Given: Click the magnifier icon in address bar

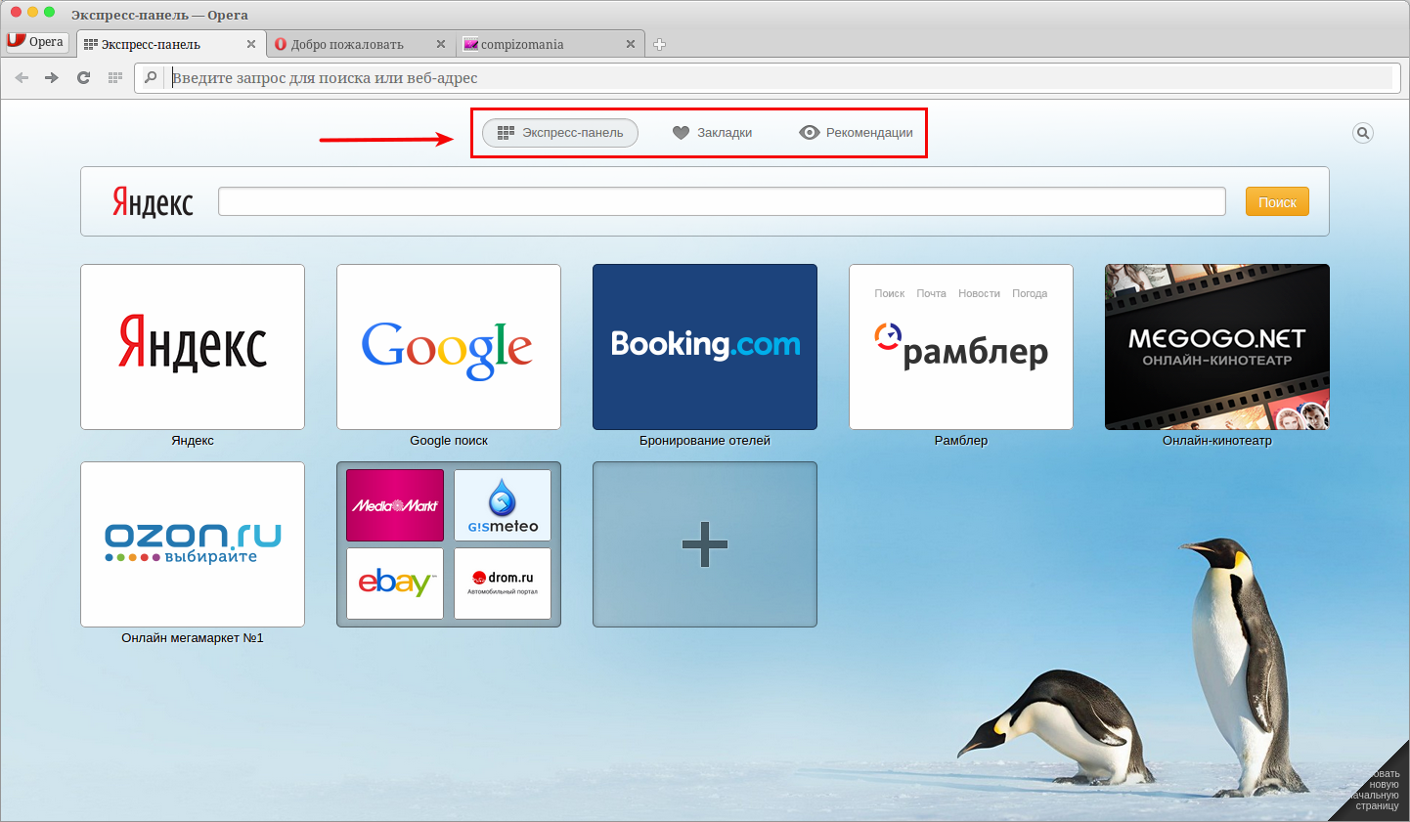Looking at the screenshot, I should 151,77.
